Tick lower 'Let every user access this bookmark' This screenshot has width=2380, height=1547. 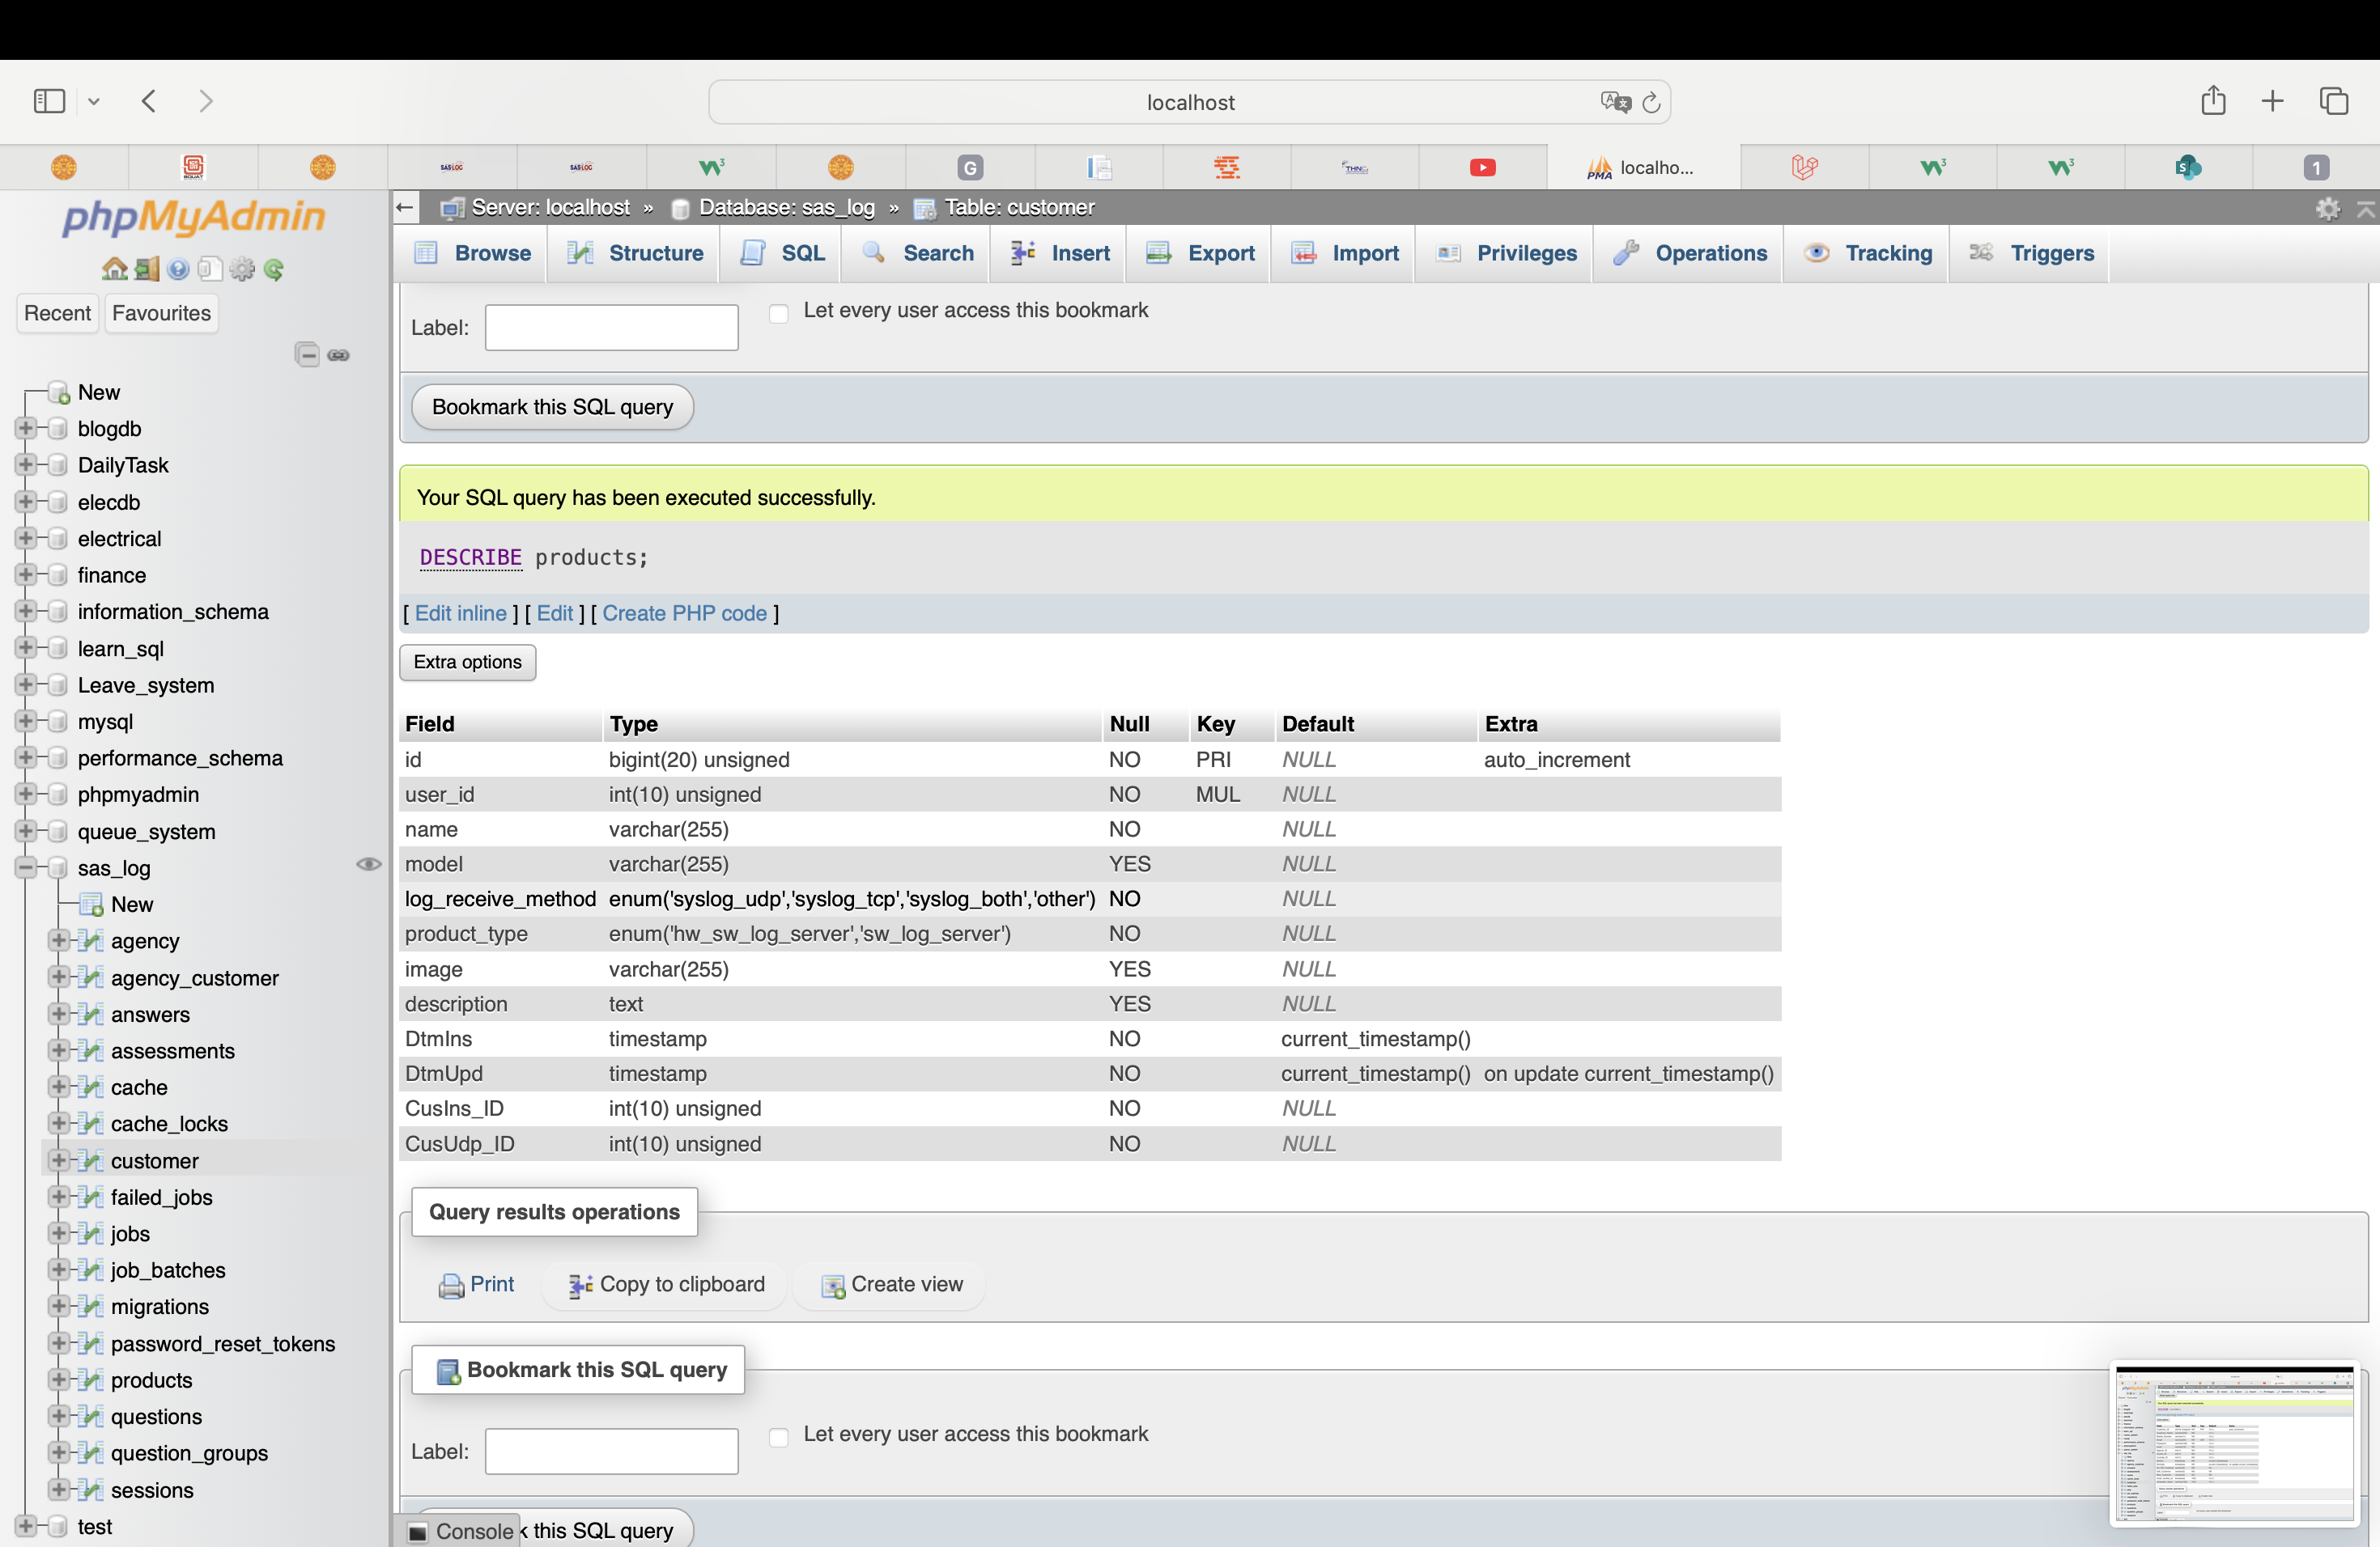pos(779,1436)
